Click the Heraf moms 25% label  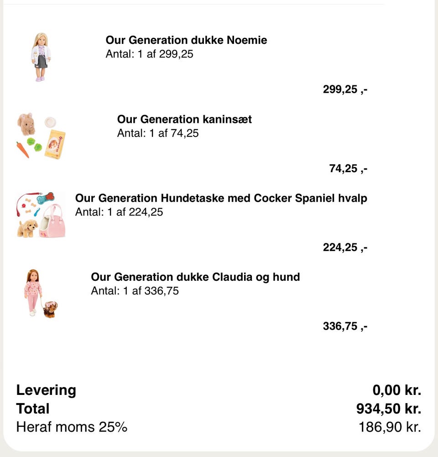point(72,427)
